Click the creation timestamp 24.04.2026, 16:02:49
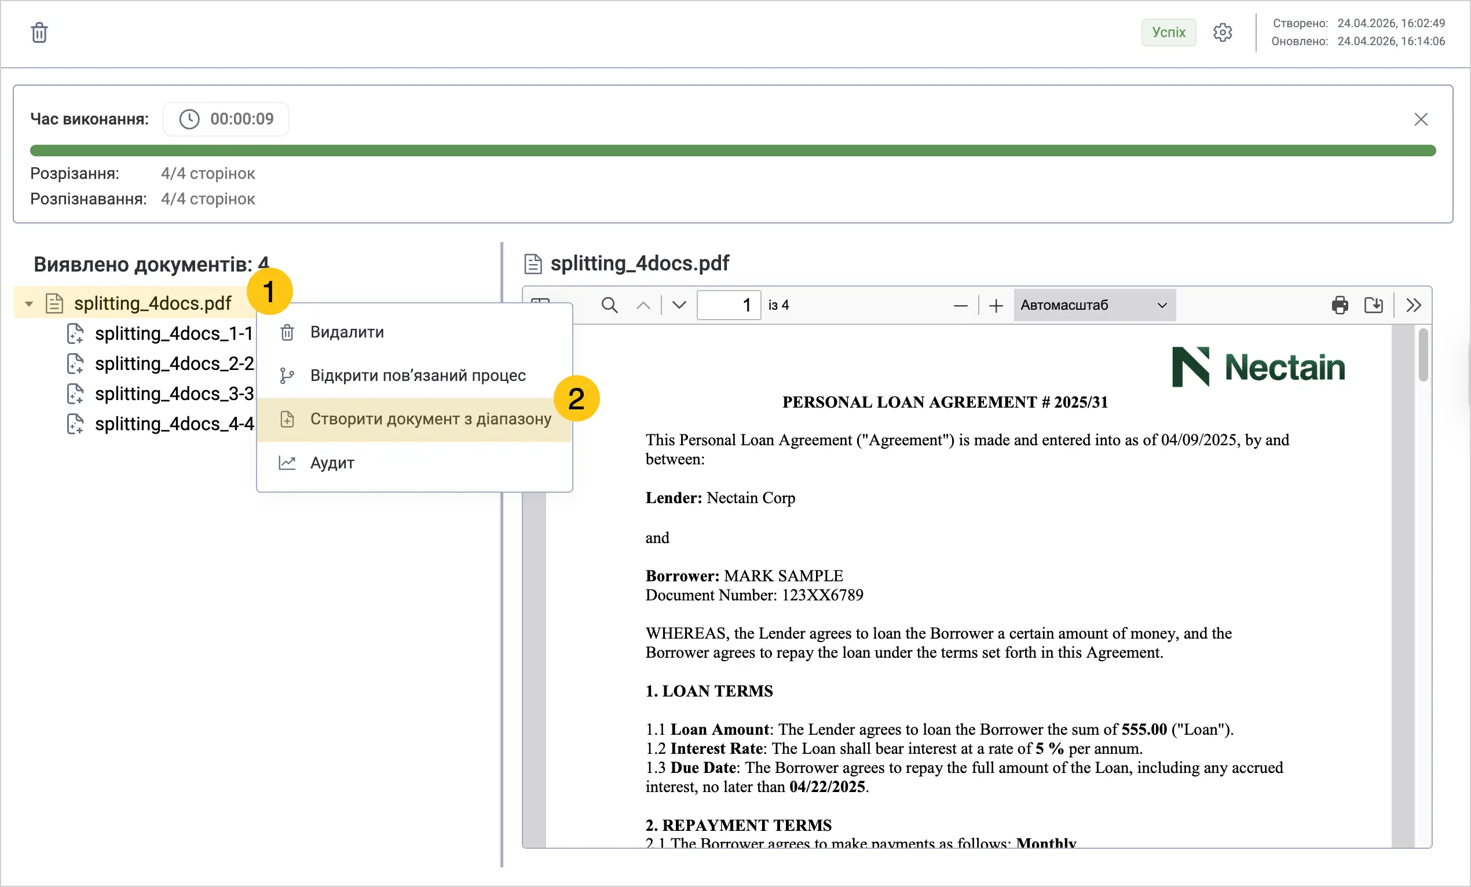Viewport: 1471px width, 887px height. point(1391,23)
